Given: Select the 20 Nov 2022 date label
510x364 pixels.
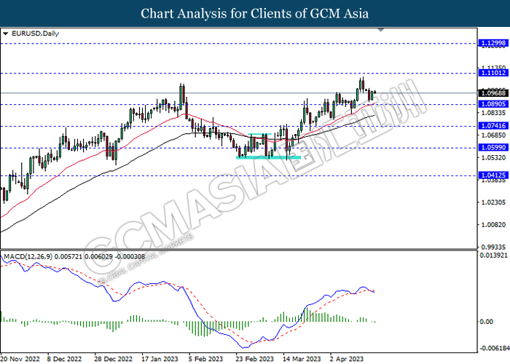Looking at the screenshot, I should [x=20, y=359].
